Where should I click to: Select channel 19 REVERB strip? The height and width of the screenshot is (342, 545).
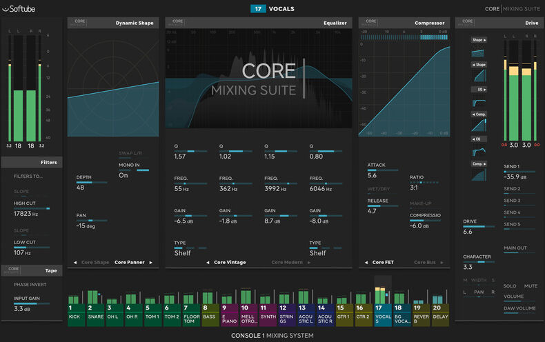tap(422, 315)
